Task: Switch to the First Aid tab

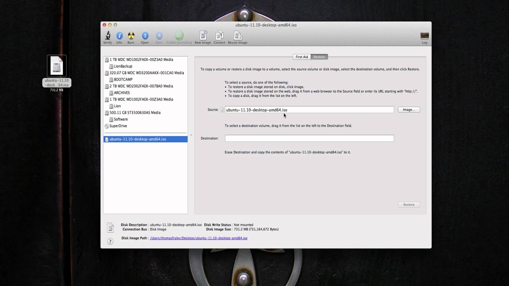Action: click(x=302, y=57)
